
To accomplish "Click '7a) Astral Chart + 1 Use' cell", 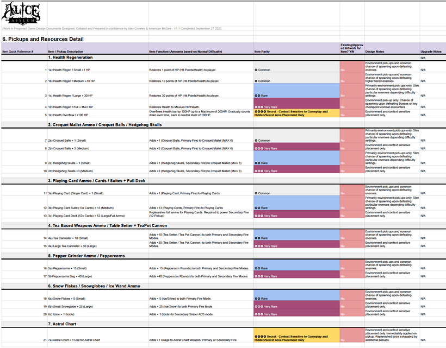I will pyautogui.click(x=98, y=335).
